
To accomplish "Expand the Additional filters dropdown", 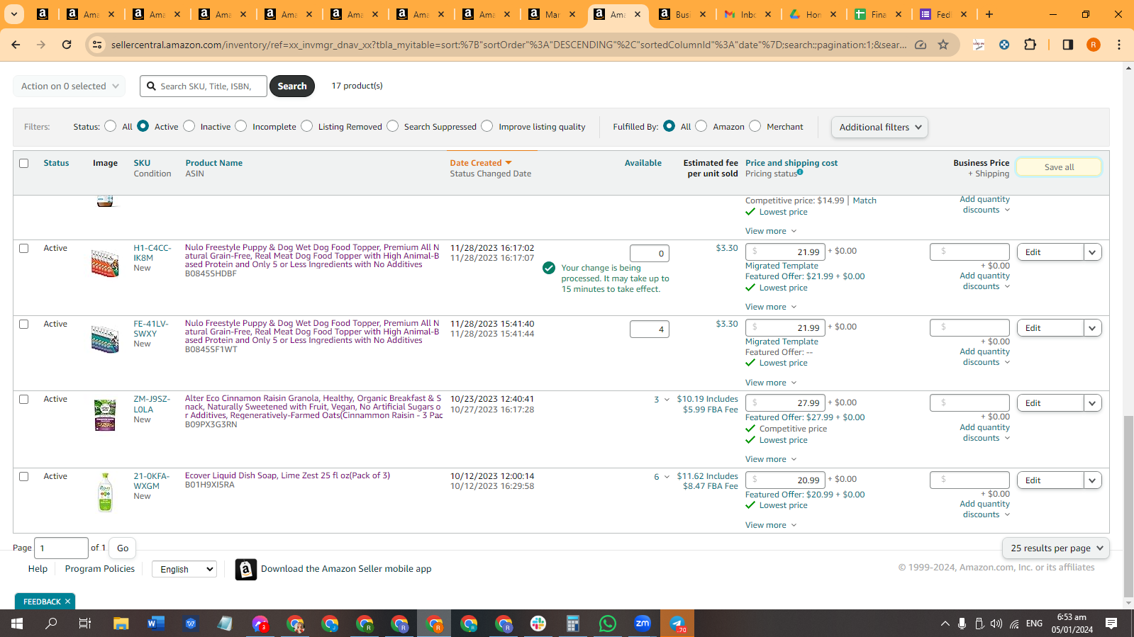I will [x=879, y=128].
